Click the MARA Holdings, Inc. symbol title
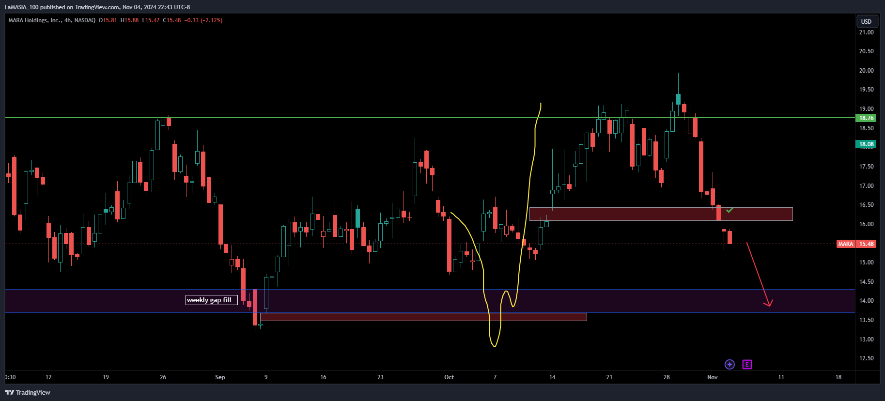Screen dimensions: 885x401 [34, 20]
